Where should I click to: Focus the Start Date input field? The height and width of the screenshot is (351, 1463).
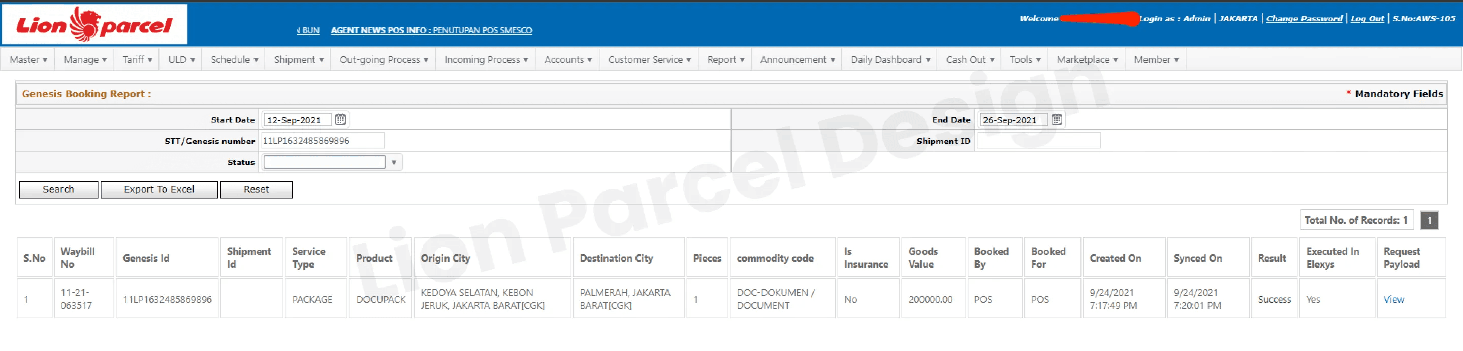[x=298, y=120]
